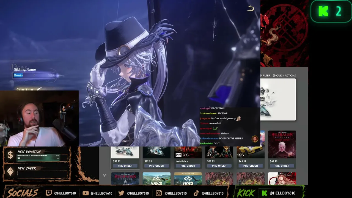Image resolution: width=352 pixels, height=198 pixels.
Task: Click the Sibling Name label
Action: pyautogui.click(x=25, y=69)
